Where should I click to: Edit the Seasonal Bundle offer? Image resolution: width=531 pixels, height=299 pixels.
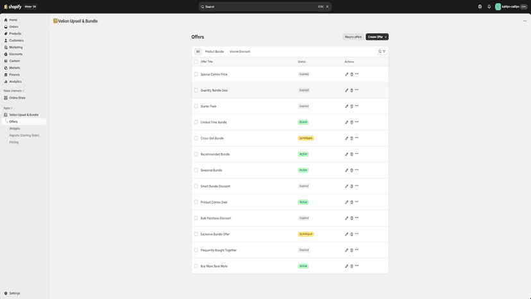(x=346, y=170)
